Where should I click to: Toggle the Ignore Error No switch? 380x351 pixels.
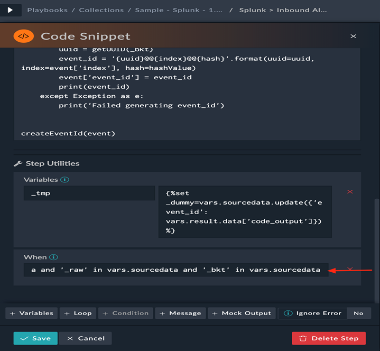point(358,313)
